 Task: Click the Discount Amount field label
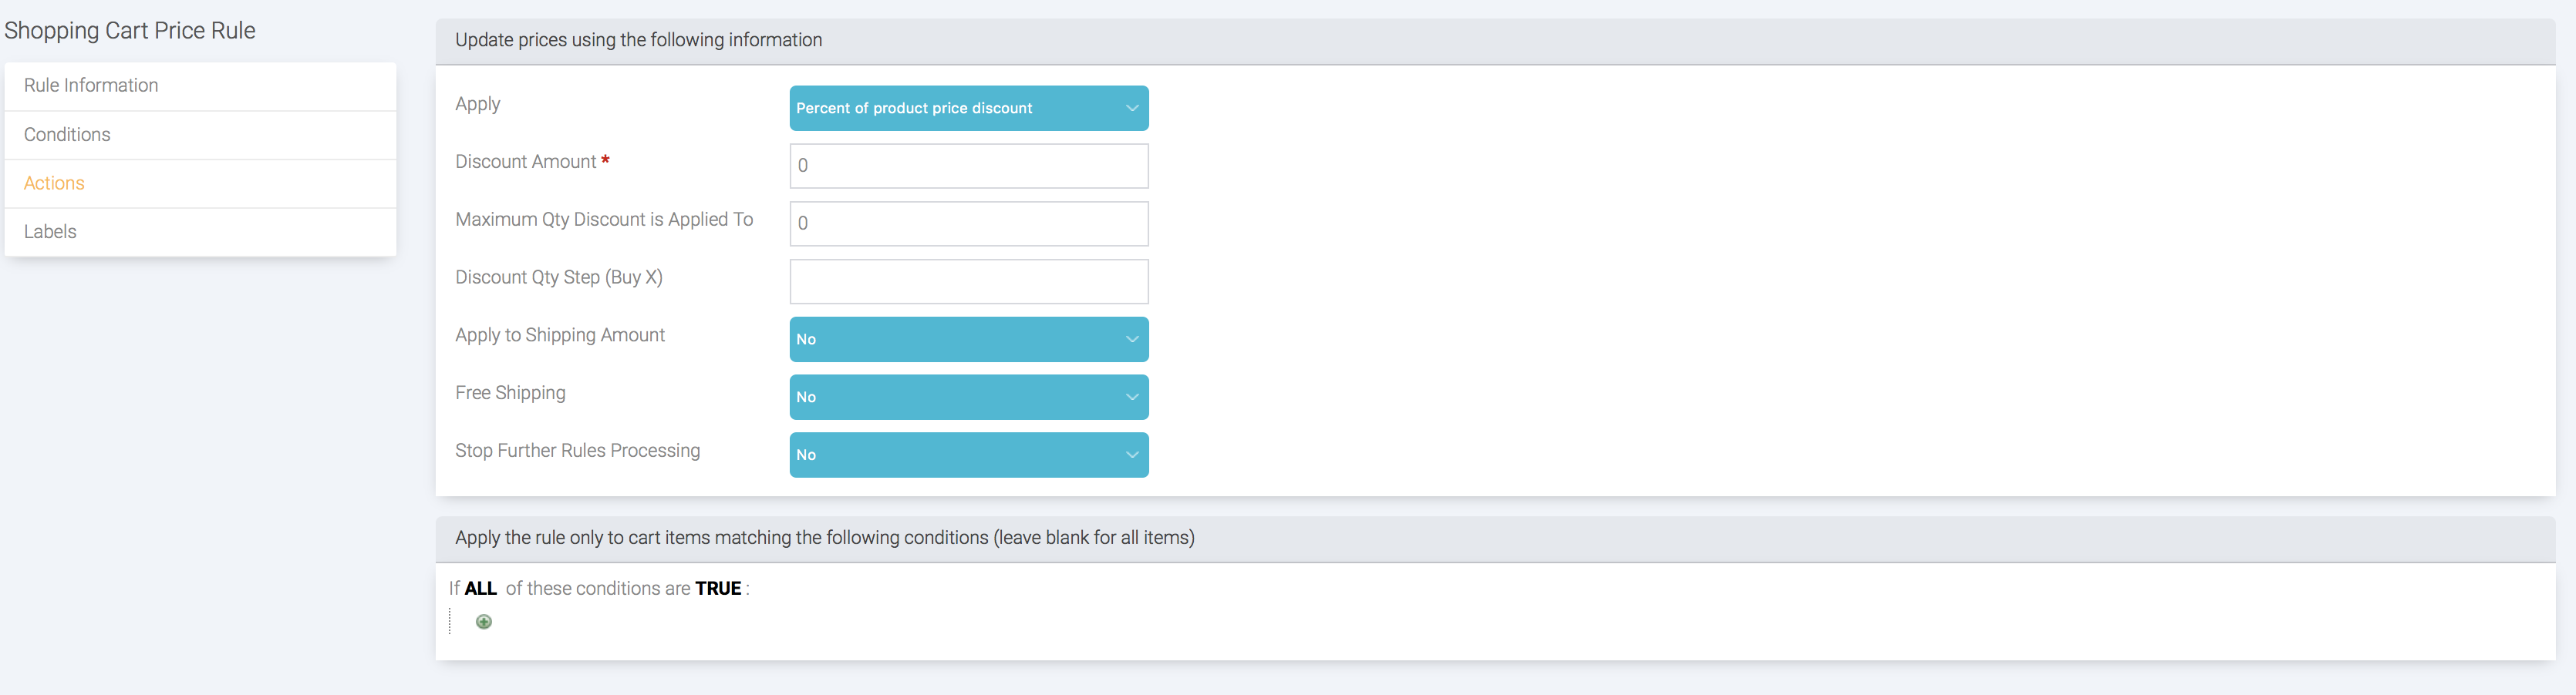[x=525, y=162]
